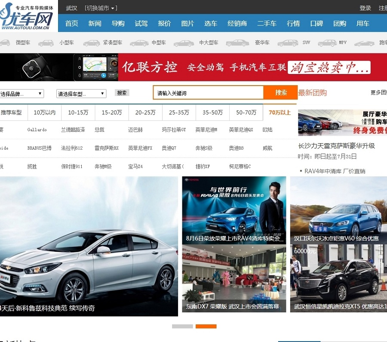
Task: Open the 保时捷911 model link
Action: (x=71, y=166)
